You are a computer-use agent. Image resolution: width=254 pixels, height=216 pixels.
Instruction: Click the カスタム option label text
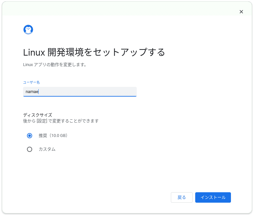47,149
